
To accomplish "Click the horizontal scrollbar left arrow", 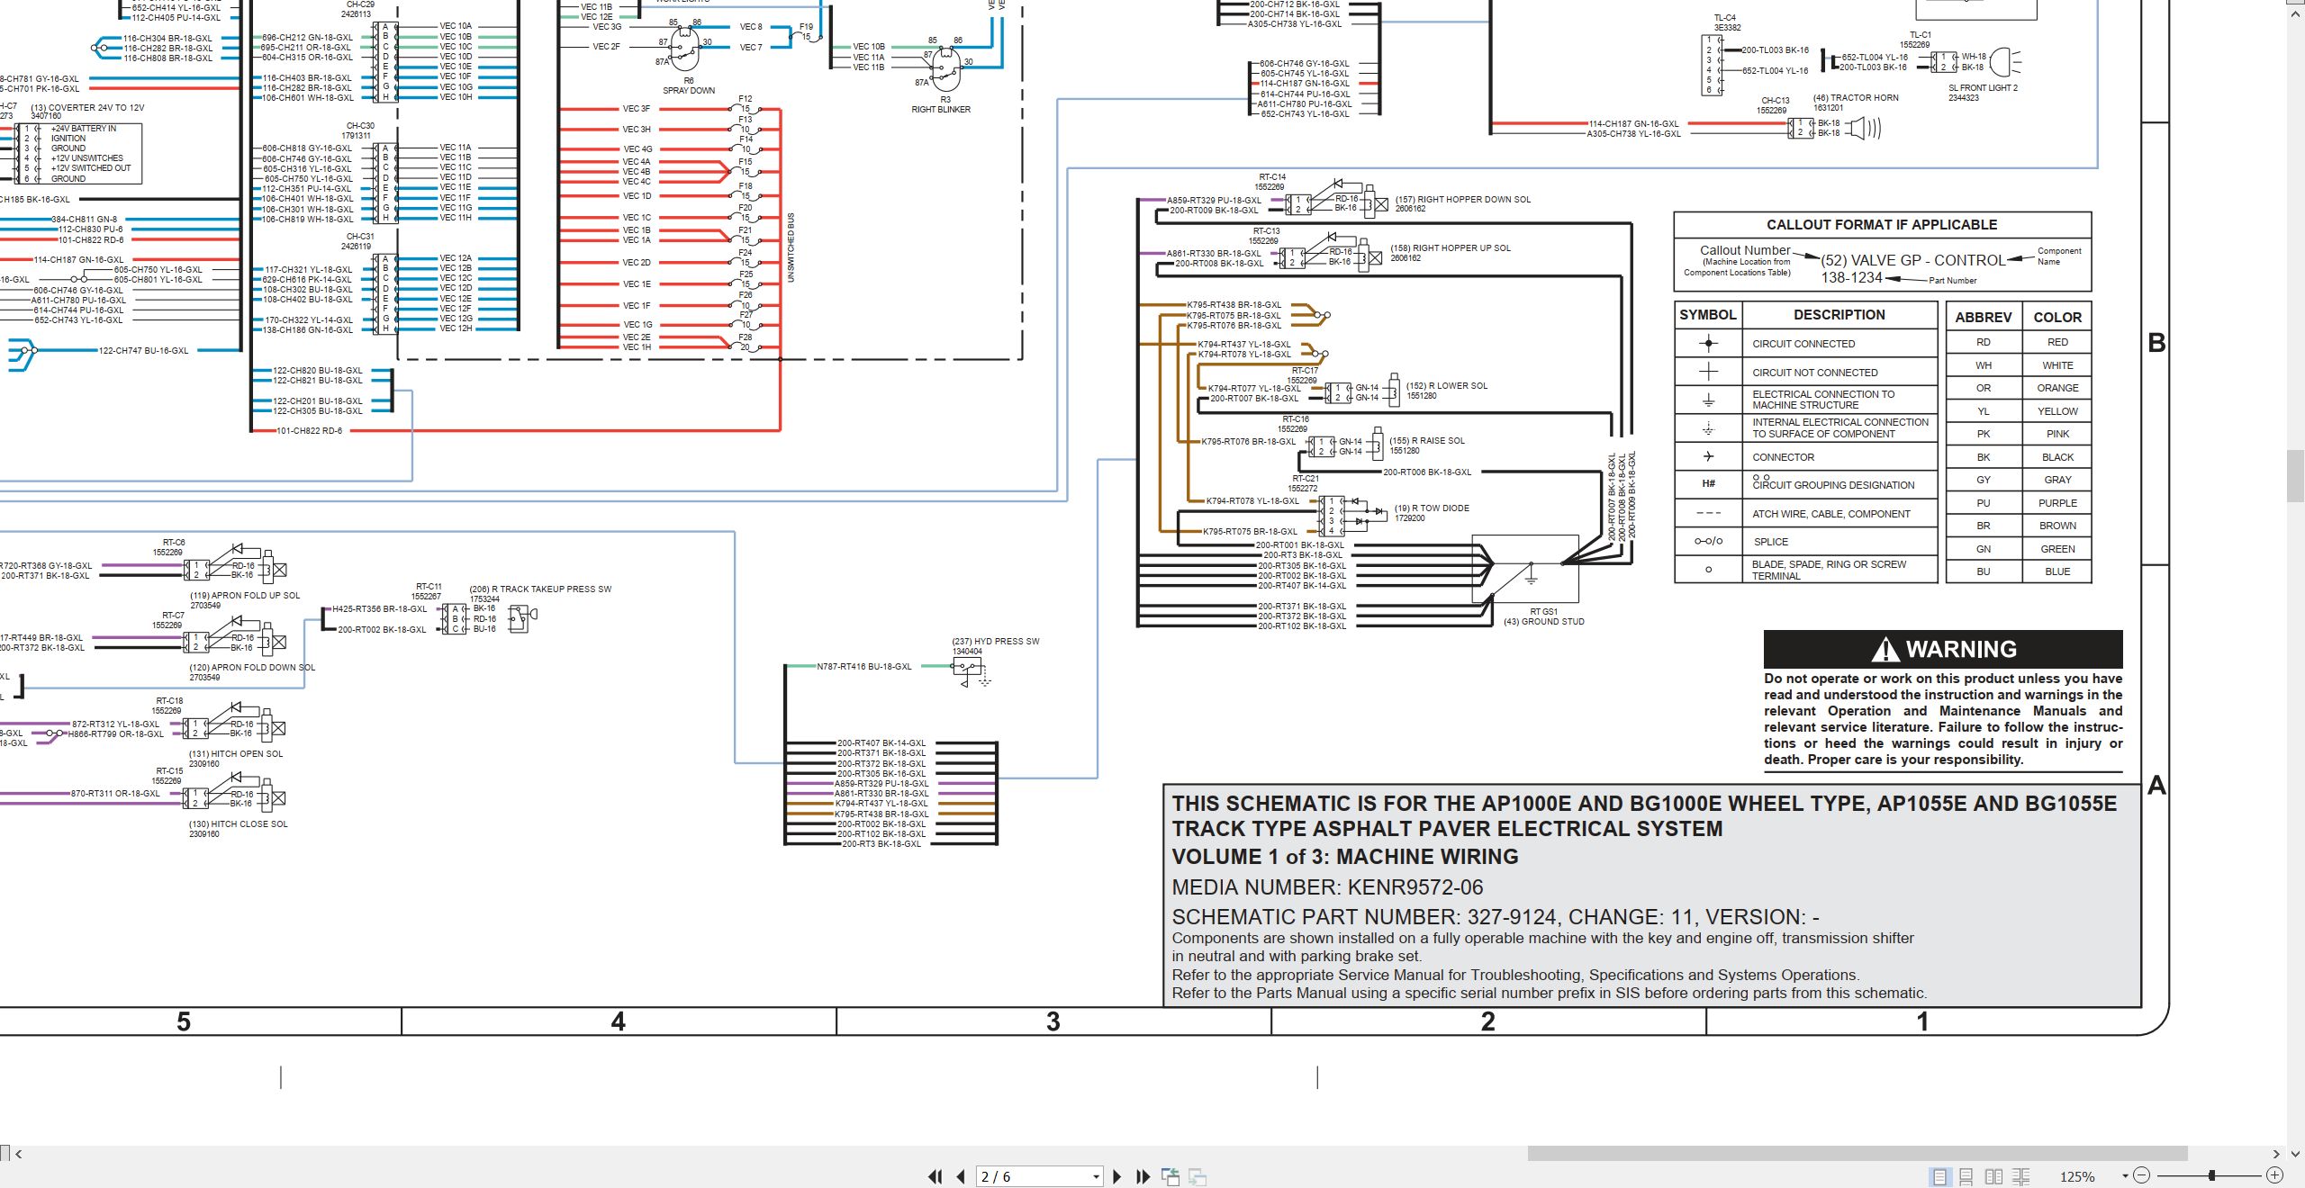I will pos(19,1154).
